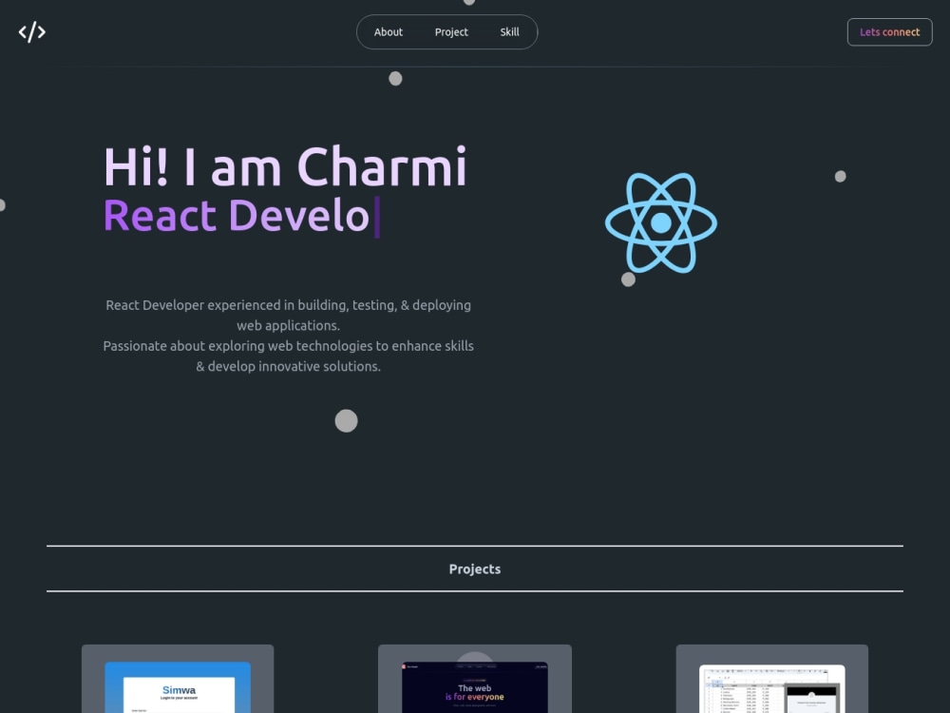Click the Projects section heading
Image resolution: width=950 pixels, height=713 pixels.
click(x=475, y=568)
